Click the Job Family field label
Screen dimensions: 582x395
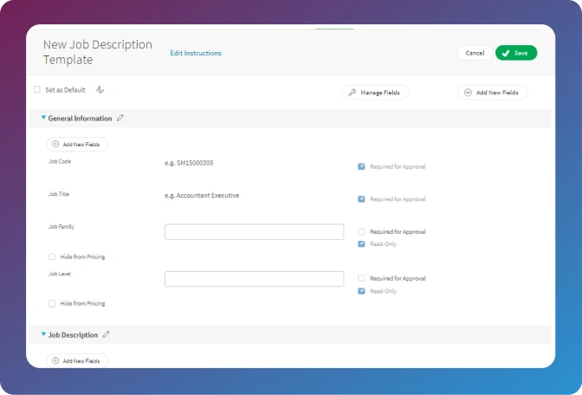[x=61, y=226]
